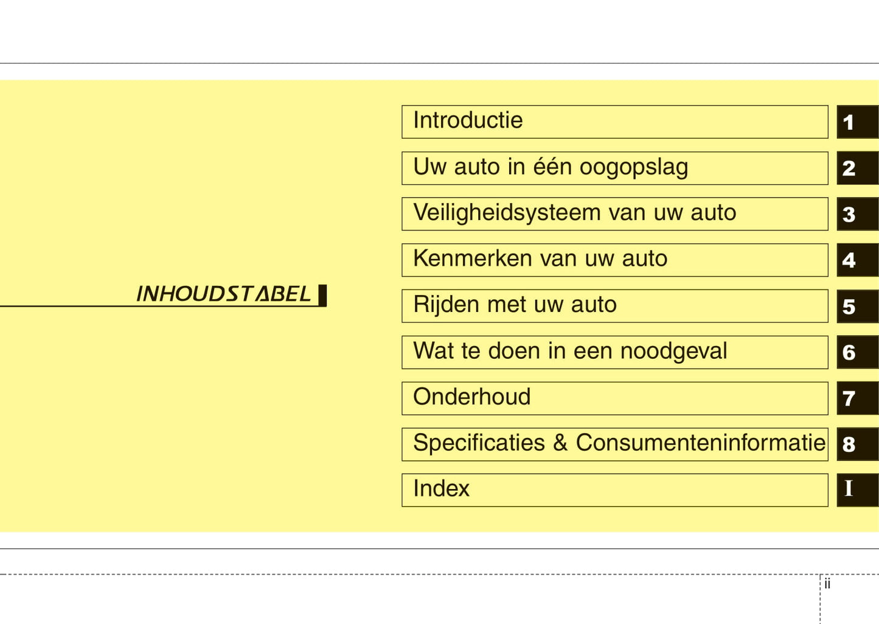This screenshot has width=879, height=624.
Task: Open the Introductie chapter link
Action: pos(614,122)
